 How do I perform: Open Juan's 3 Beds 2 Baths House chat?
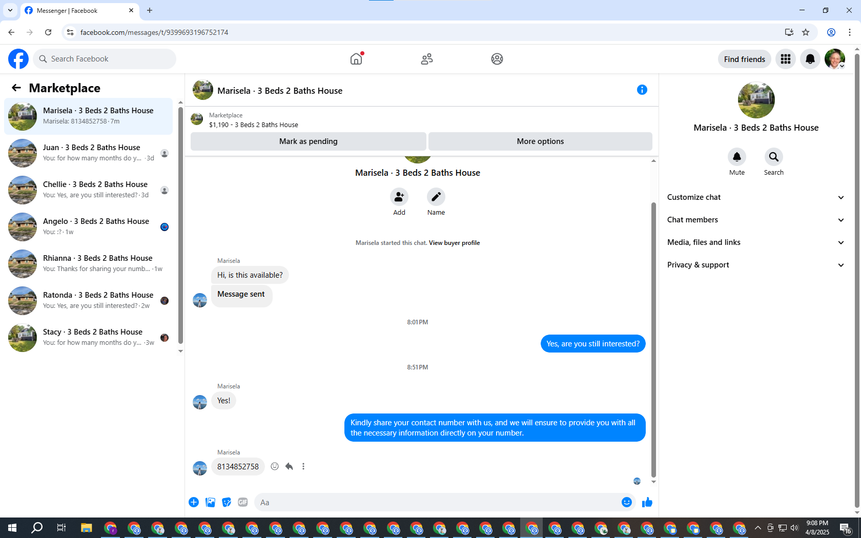click(x=89, y=153)
